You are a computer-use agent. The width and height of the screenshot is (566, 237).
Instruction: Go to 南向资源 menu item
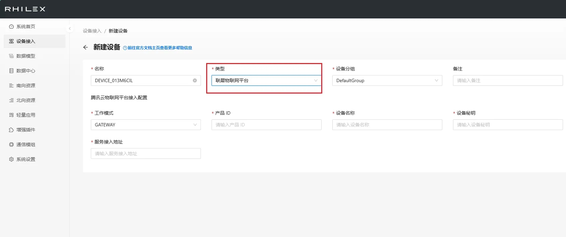26,85
